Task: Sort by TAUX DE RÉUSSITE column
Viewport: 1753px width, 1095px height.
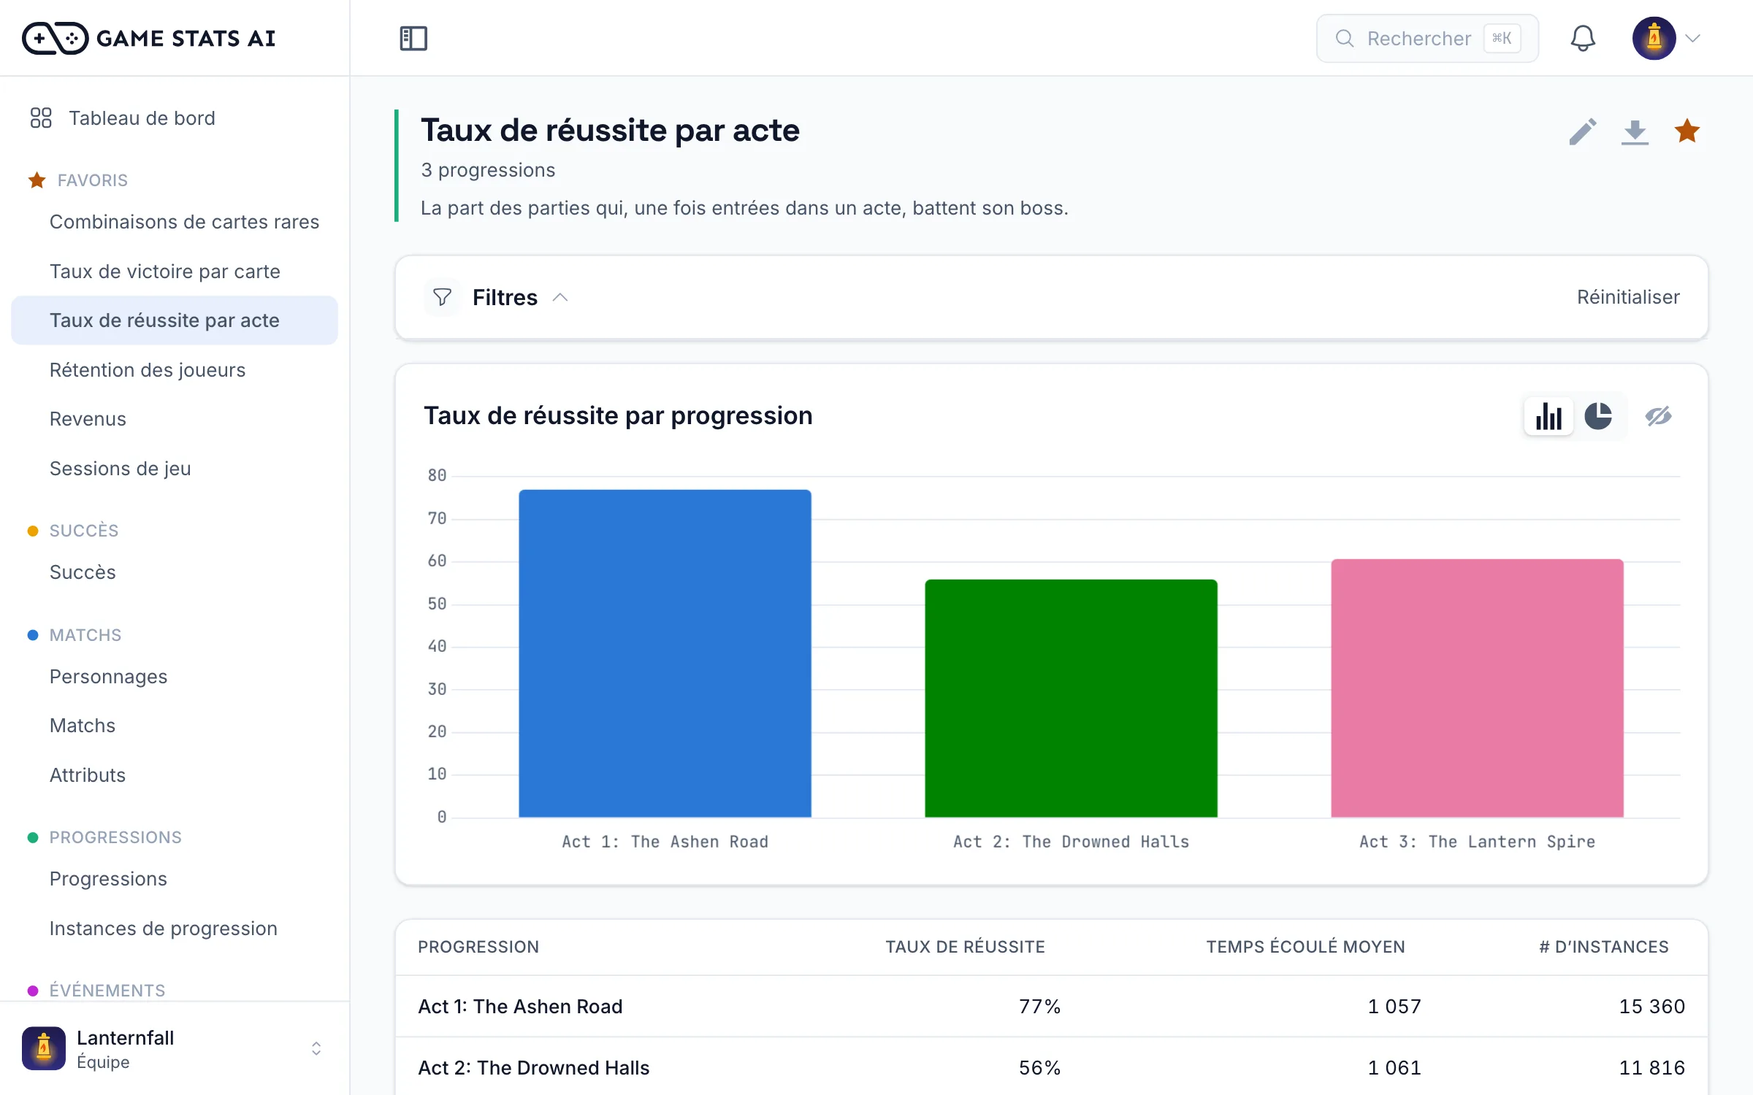Action: pos(965,947)
